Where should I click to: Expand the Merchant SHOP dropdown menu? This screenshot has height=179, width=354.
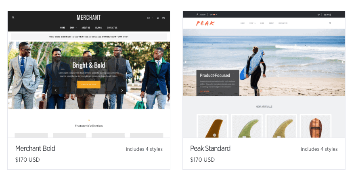click(x=73, y=28)
